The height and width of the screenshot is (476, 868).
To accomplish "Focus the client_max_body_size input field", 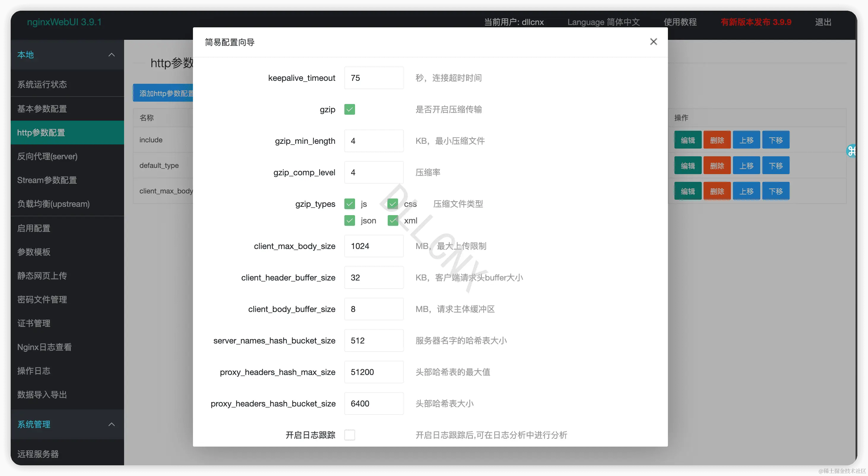I will point(374,246).
